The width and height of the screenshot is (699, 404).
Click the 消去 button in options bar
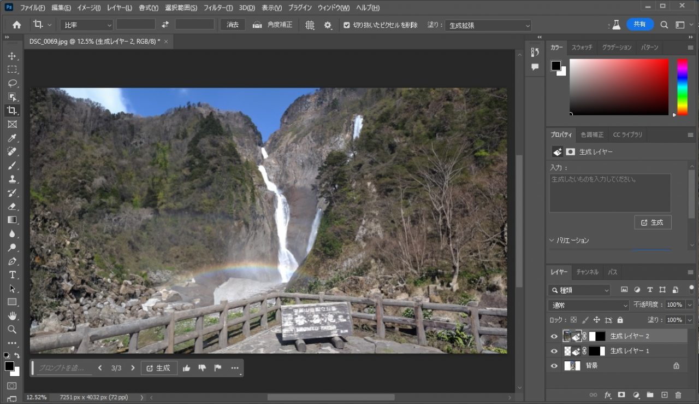click(233, 25)
